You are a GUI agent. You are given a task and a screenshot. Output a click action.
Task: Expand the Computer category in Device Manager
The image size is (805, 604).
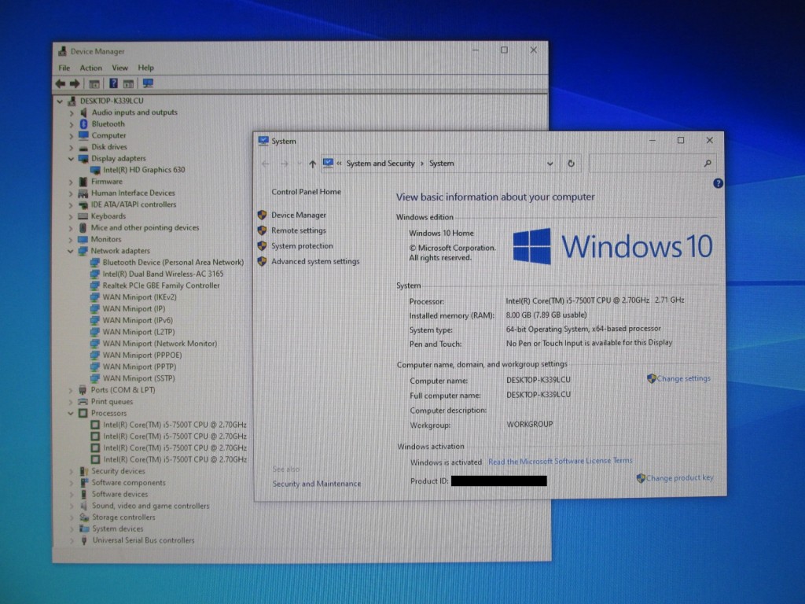click(x=72, y=136)
